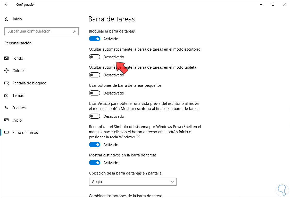The height and width of the screenshot is (198, 291).
Task: Click the home icon beside Inicio
Action: tap(7, 19)
